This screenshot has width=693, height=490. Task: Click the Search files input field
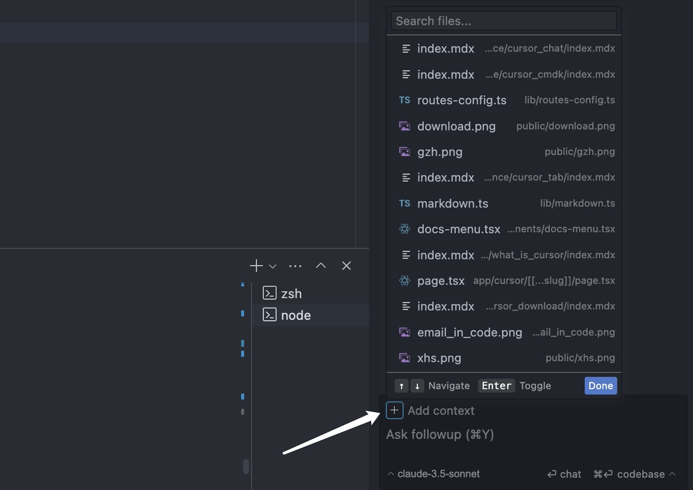[504, 21]
